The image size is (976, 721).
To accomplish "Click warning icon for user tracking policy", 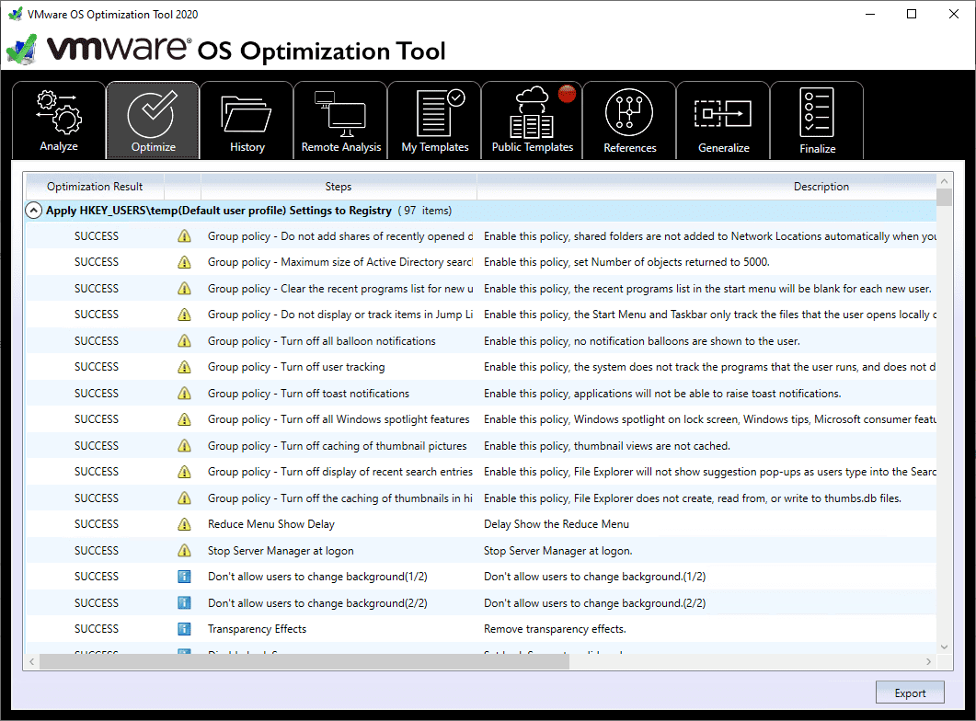I will (184, 367).
